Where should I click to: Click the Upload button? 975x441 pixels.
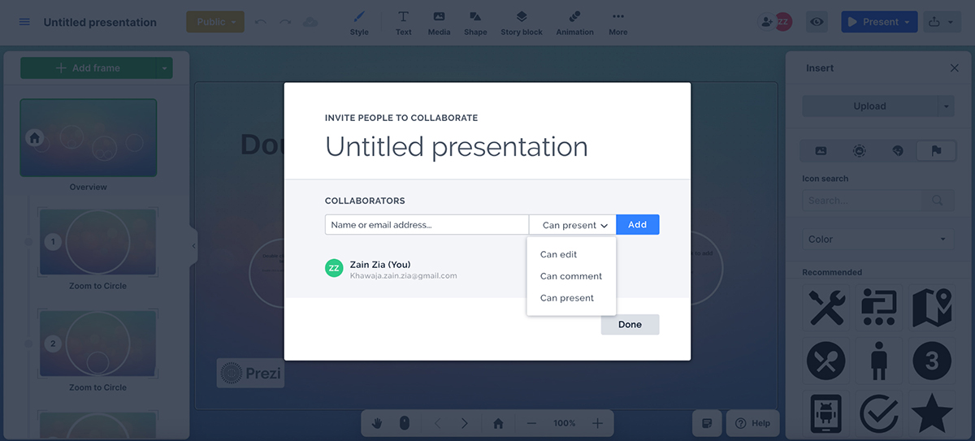tap(869, 106)
